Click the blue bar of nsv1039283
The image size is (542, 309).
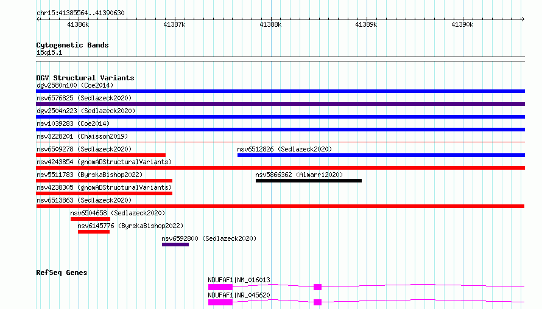pyautogui.click(x=280, y=130)
